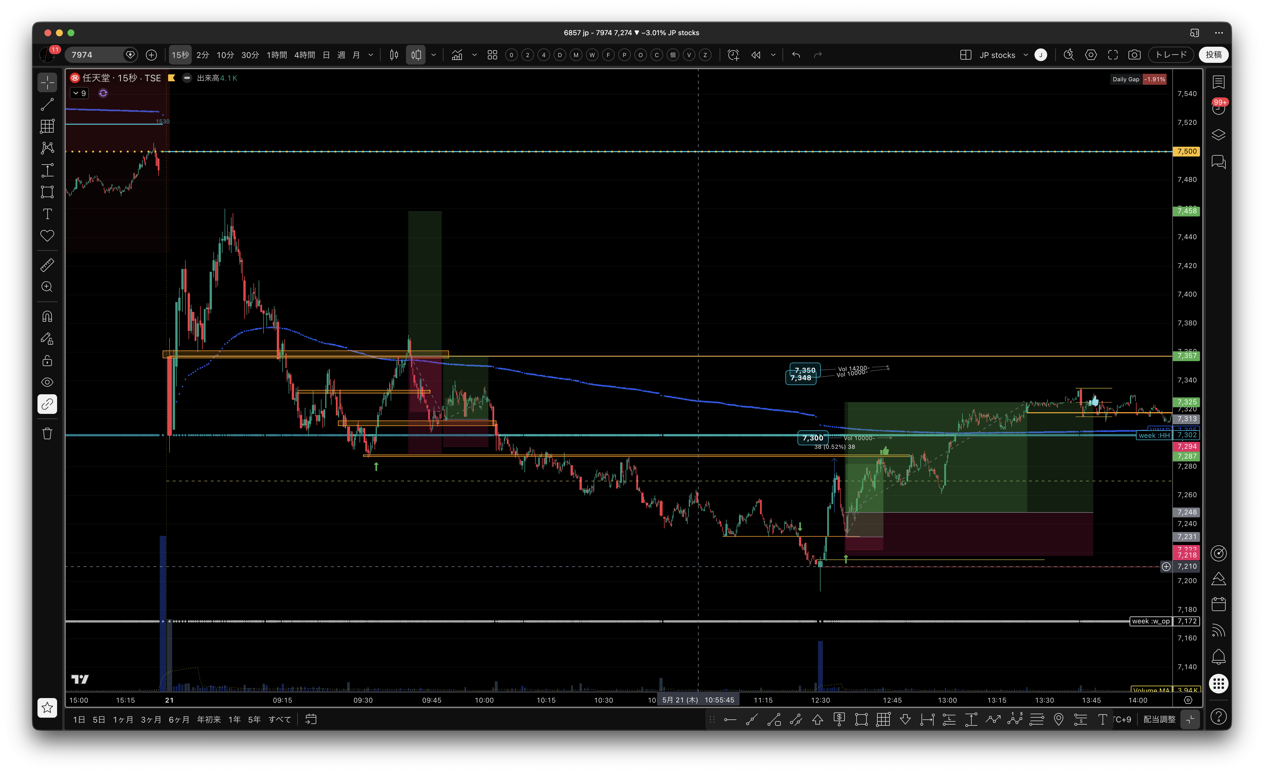The image size is (1264, 773).
Task: Select the crosshair cursor tool
Action: coord(47,82)
